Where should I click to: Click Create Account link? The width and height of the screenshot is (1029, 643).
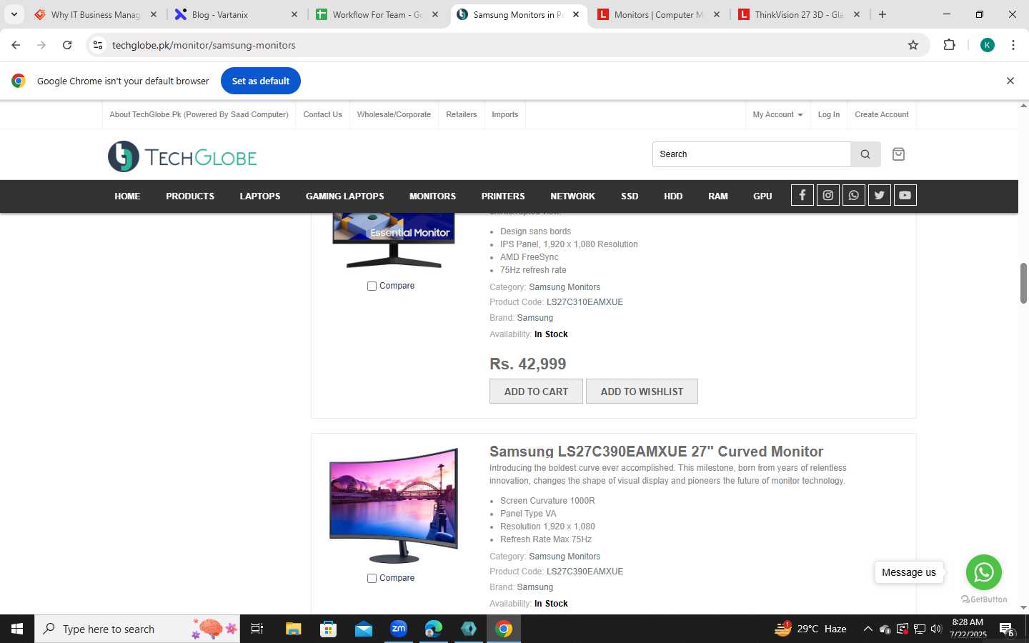tap(882, 114)
